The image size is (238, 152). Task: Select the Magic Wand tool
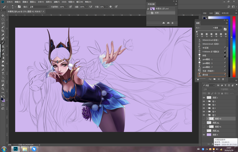click(3, 27)
